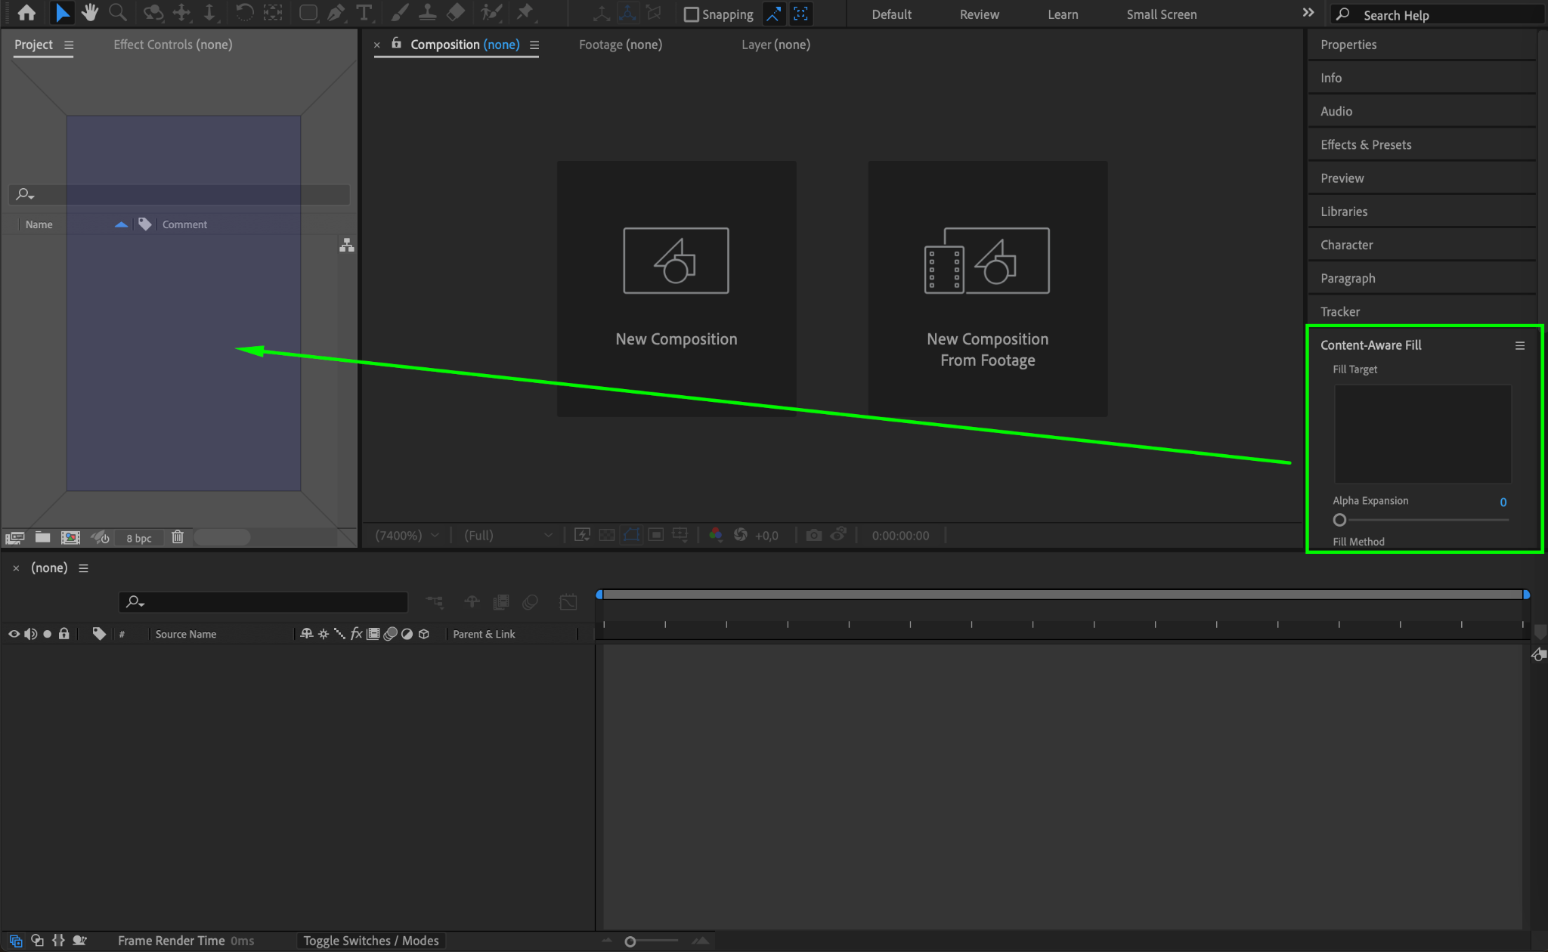1548x952 pixels.
Task: Expand the hidden workspaces chevron menu
Action: coord(1308,13)
